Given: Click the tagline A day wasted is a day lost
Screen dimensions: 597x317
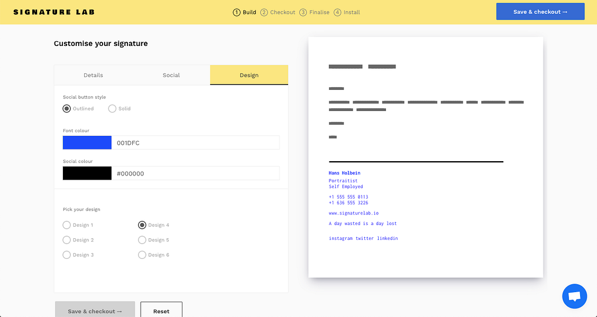Looking at the screenshot, I should [363, 223].
